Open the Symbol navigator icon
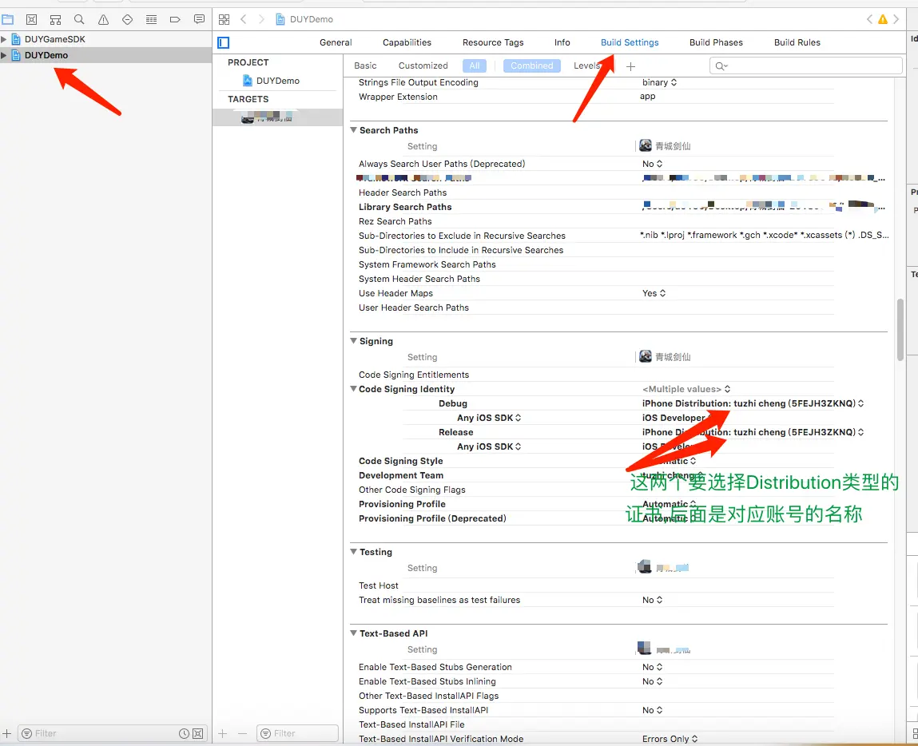This screenshot has width=918, height=746. [56, 19]
